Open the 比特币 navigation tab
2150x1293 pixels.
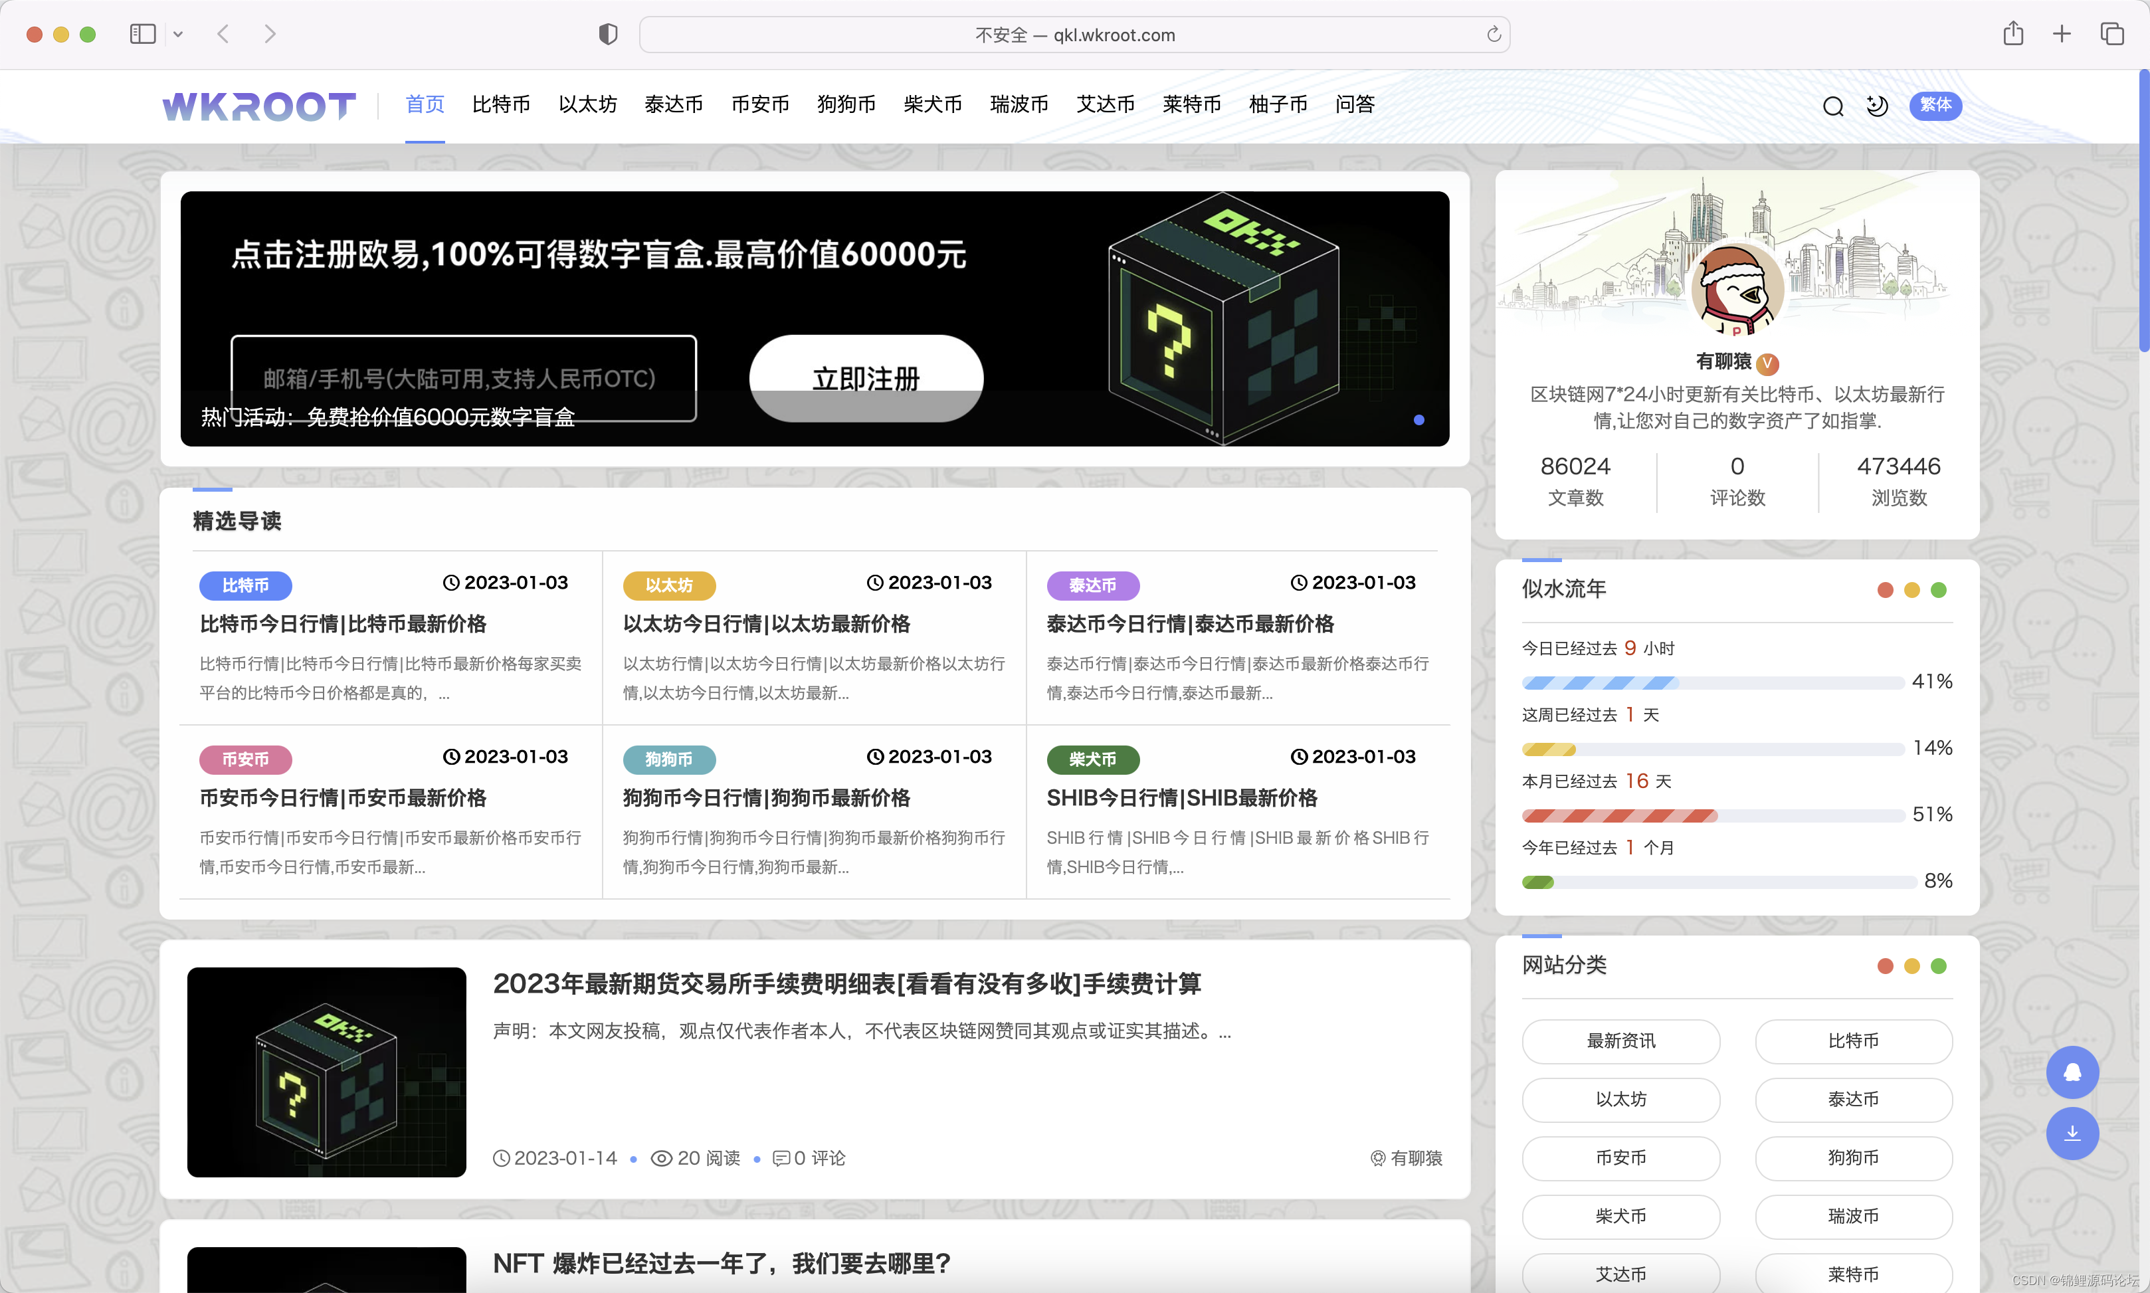[501, 104]
